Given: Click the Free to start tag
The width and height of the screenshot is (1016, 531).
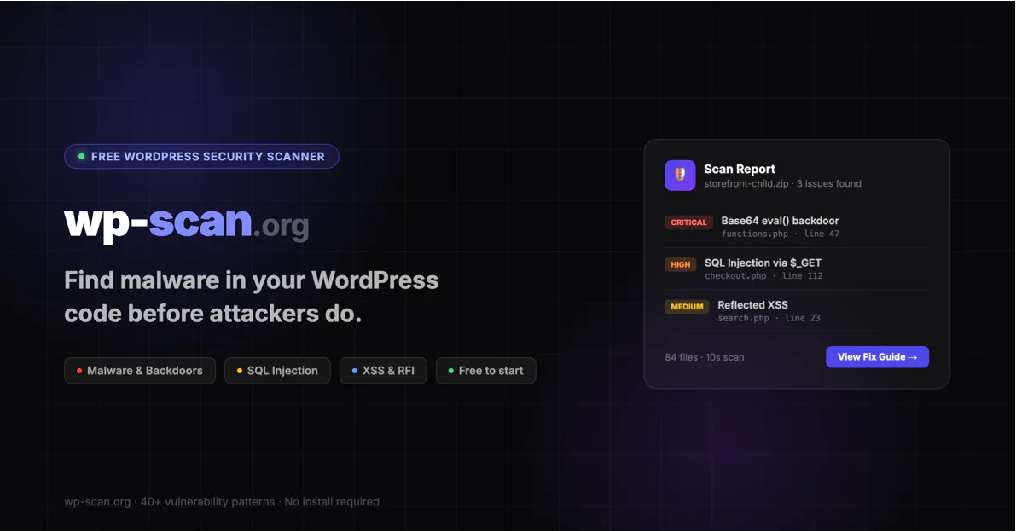Looking at the screenshot, I should pyautogui.click(x=486, y=371).
